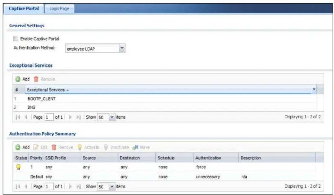Switch to the Login Page tab
334x195 pixels.
59,9
